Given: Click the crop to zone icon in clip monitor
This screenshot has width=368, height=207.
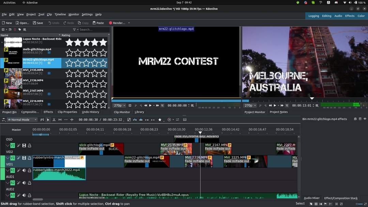Looking at the screenshot, I should click(x=163, y=106).
